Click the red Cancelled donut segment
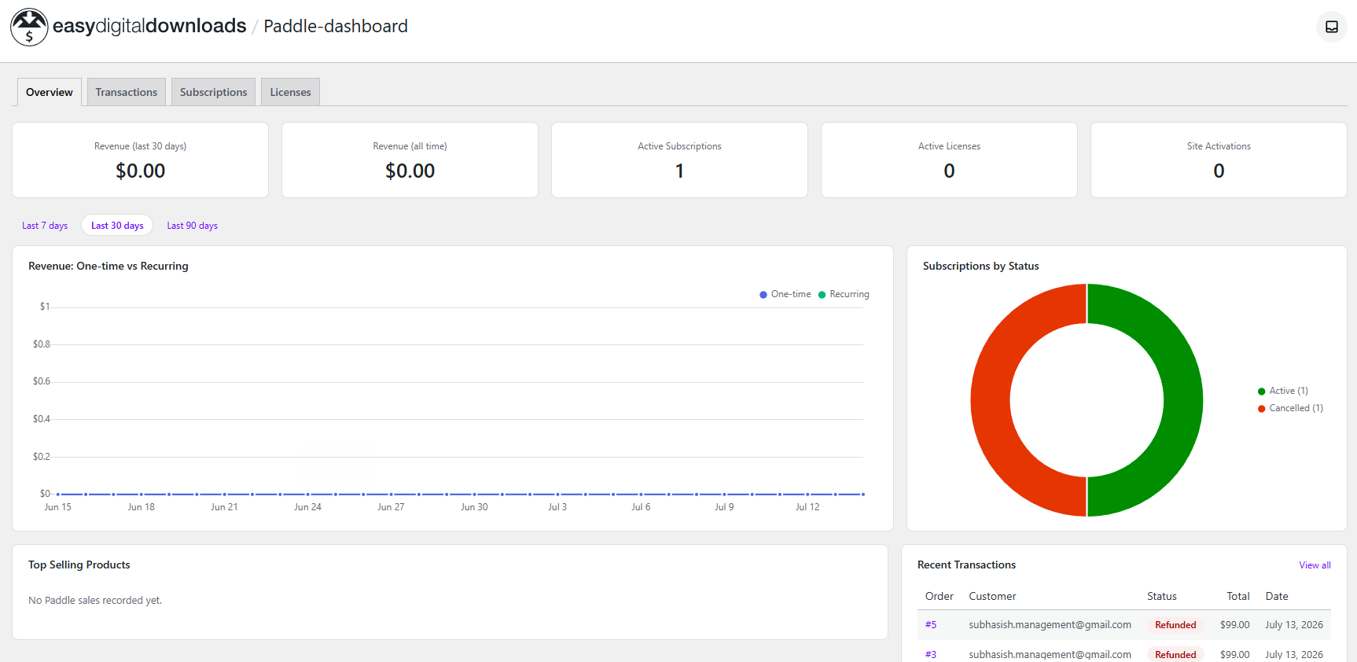The height and width of the screenshot is (662, 1357). tap(990, 400)
